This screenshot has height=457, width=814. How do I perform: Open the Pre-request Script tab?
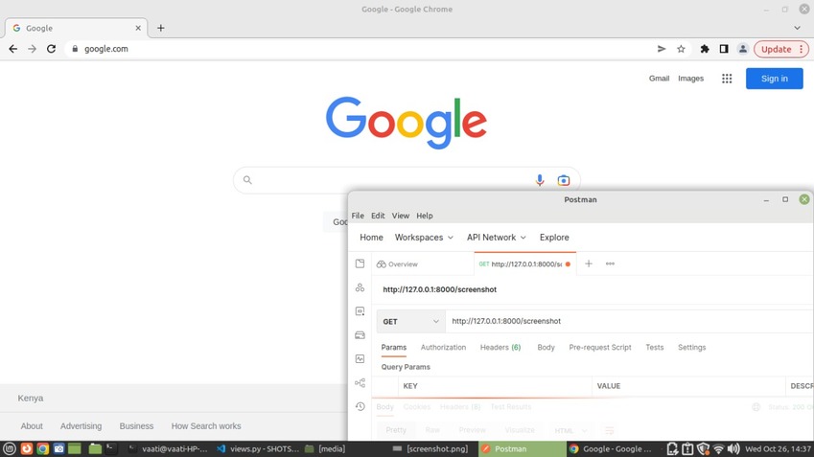click(x=599, y=348)
